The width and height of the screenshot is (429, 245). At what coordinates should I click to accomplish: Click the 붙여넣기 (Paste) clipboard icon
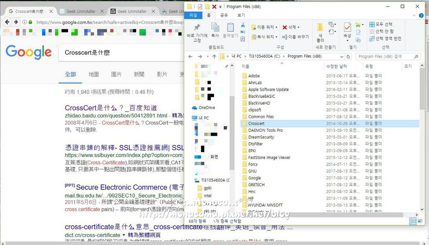[x=230, y=30]
